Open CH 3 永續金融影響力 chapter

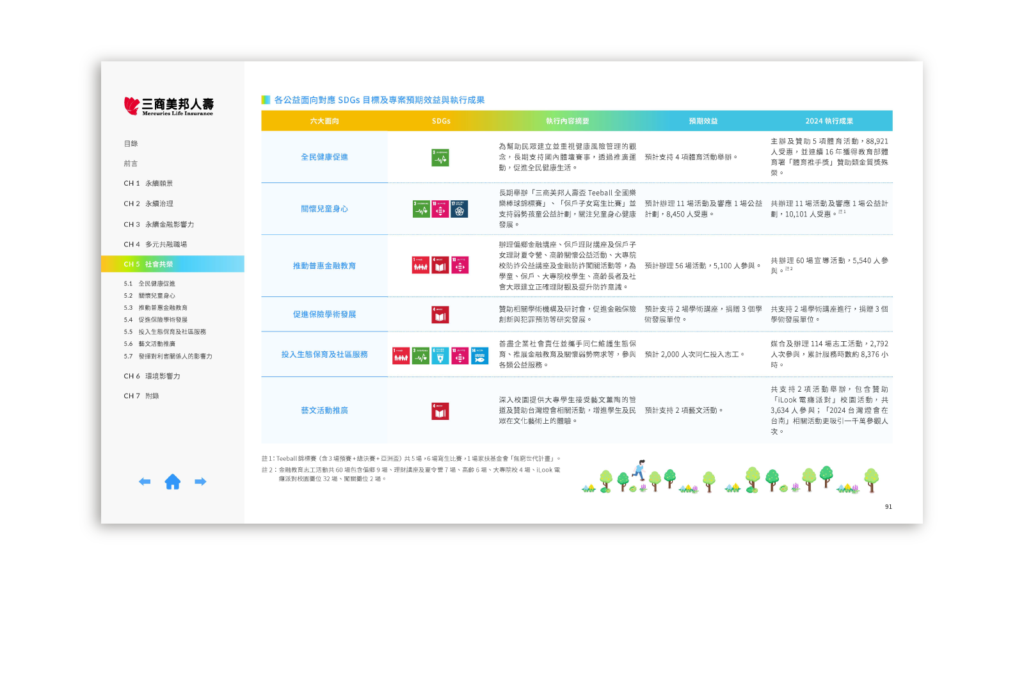pos(159,225)
